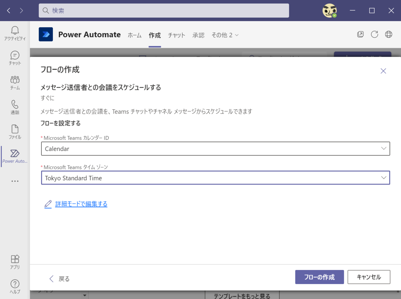The height and width of the screenshot is (299, 401).
Task: Open Help (ヘルプ) in sidebar
Action: click(x=15, y=287)
